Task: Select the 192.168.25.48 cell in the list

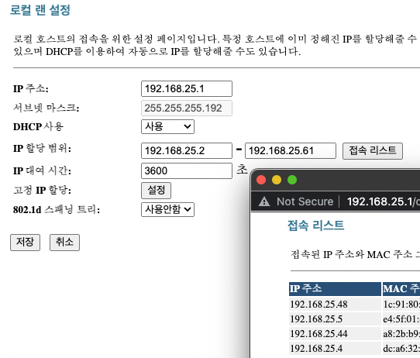Action: pyautogui.click(x=335, y=305)
